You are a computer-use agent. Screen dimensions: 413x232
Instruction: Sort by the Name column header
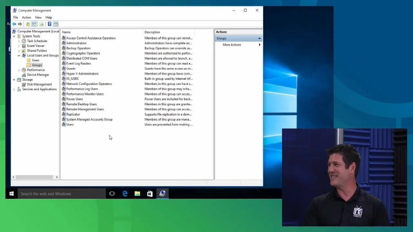click(x=102, y=32)
